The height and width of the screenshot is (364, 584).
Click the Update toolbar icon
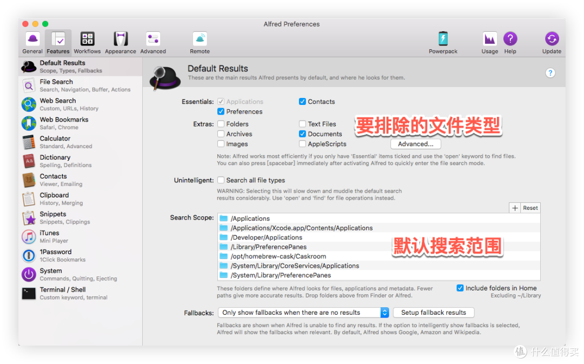coord(552,43)
